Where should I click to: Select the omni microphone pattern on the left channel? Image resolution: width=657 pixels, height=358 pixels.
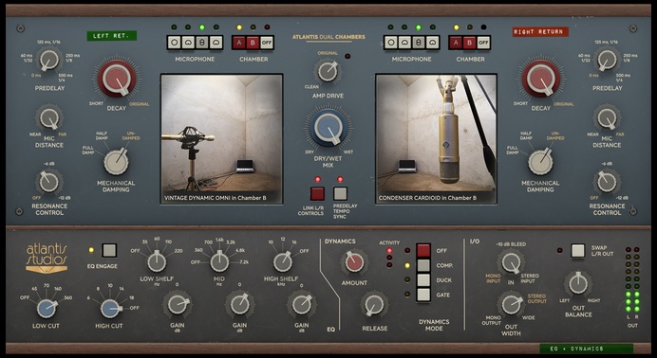[175, 43]
